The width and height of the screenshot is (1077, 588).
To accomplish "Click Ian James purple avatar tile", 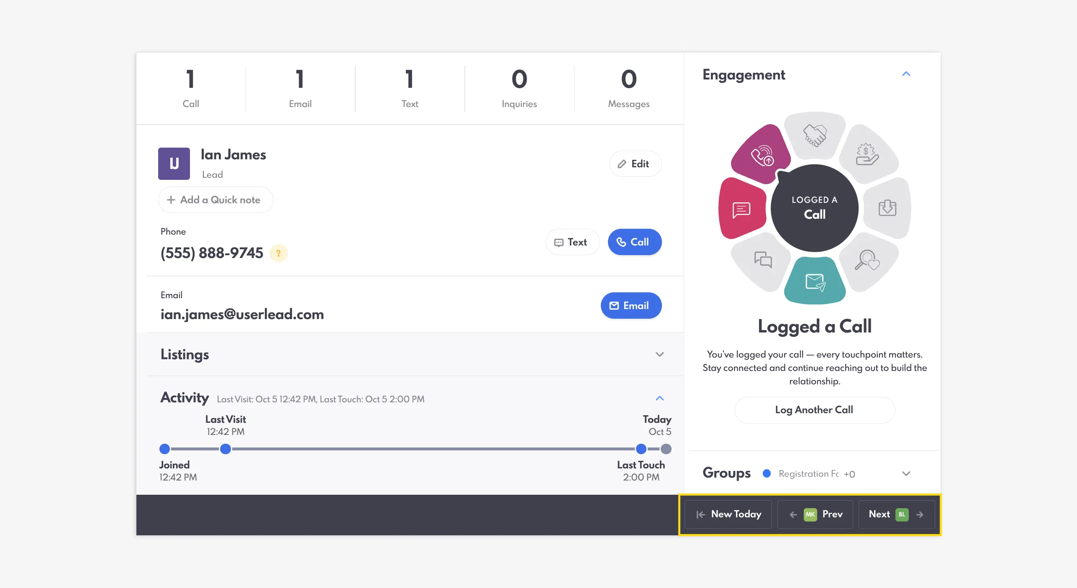I will tap(174, 164).
